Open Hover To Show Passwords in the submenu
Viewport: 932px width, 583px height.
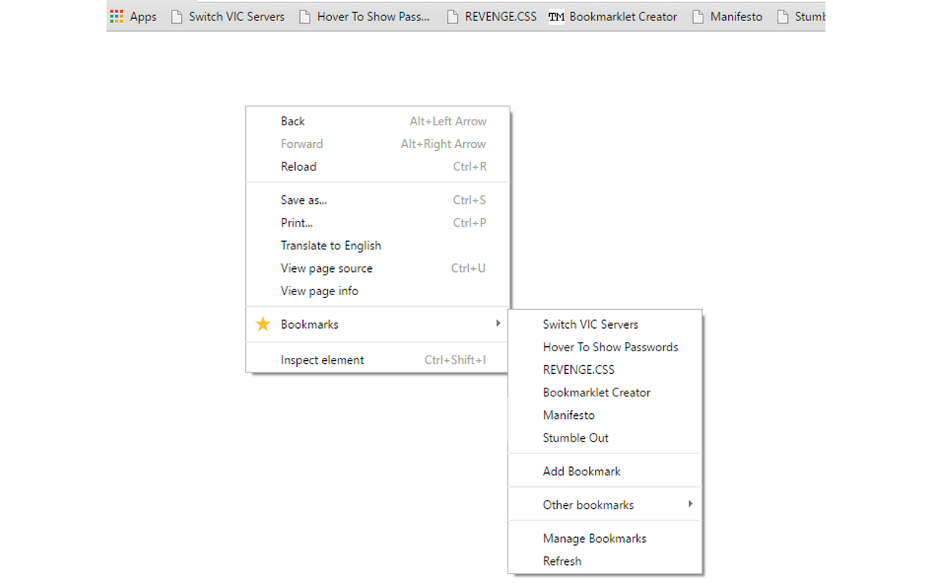coord(605,347)
